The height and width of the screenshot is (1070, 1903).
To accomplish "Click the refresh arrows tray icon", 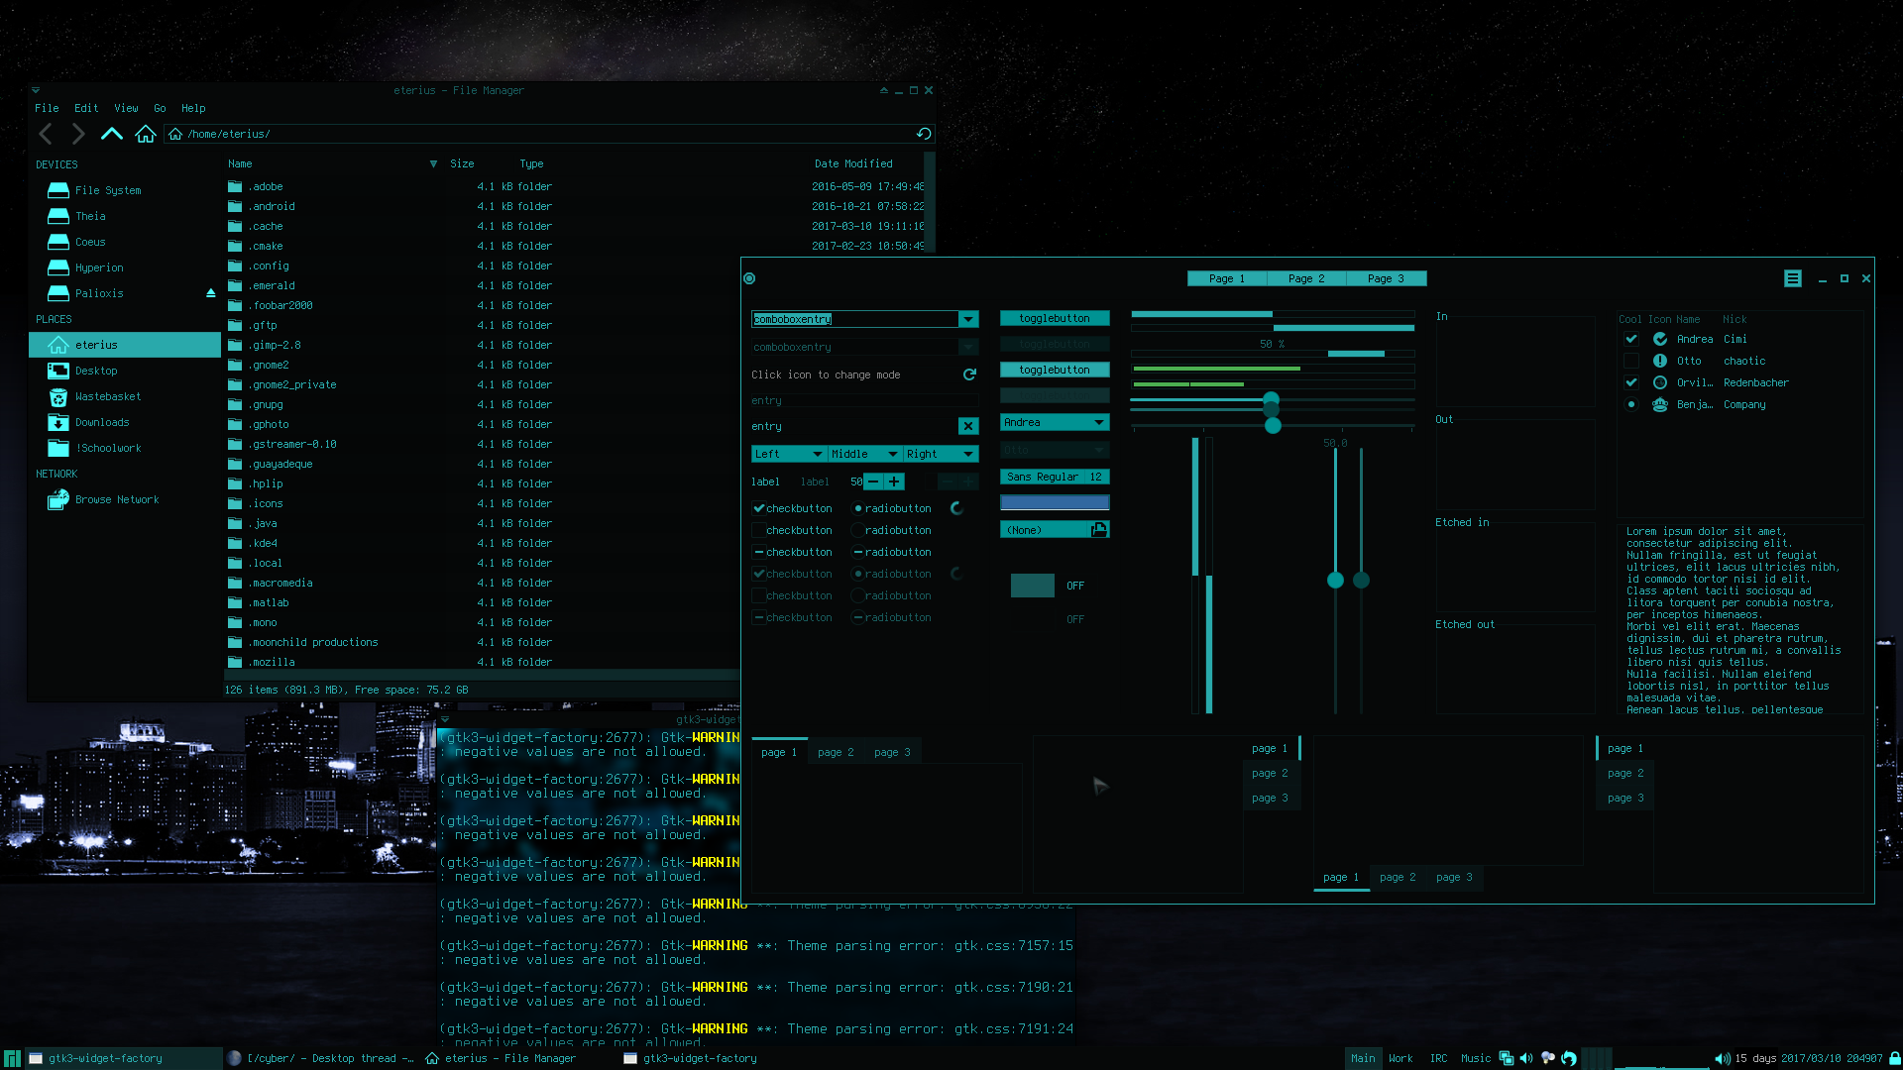I will 1569,1058.
